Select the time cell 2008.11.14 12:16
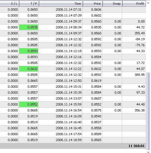 pyautogui.click(x=69, y=57)
